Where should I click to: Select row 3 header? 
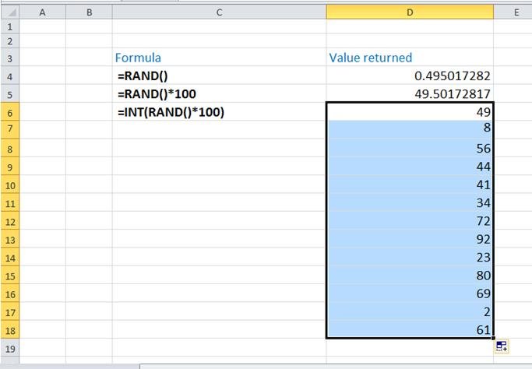click(9, 58)
